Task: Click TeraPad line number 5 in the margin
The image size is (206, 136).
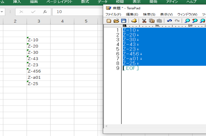Action: click(x=118, y=49)
